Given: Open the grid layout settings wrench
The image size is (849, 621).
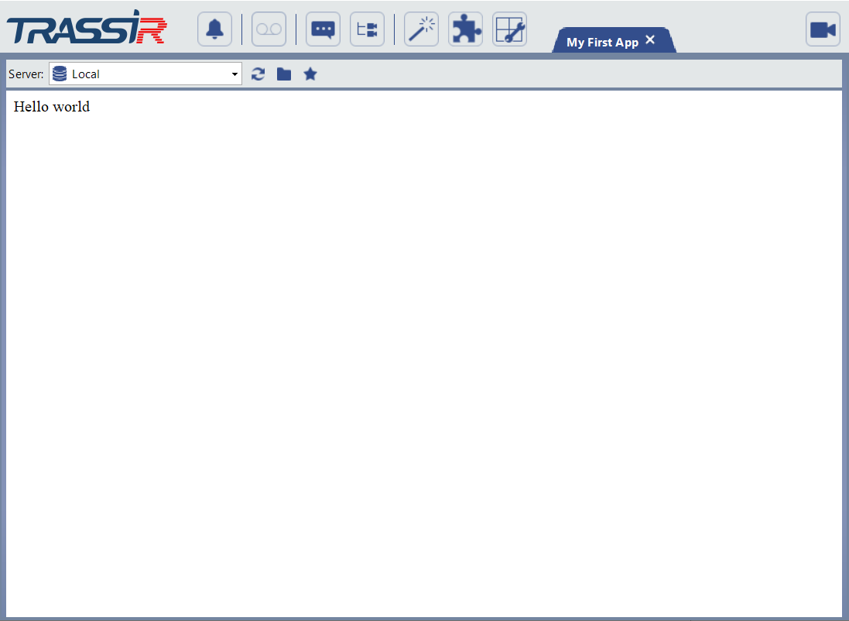Looking at the screenshot, I should point(509,29).
